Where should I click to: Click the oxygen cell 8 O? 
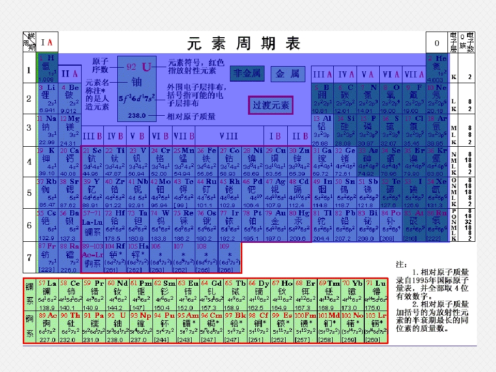391,98
